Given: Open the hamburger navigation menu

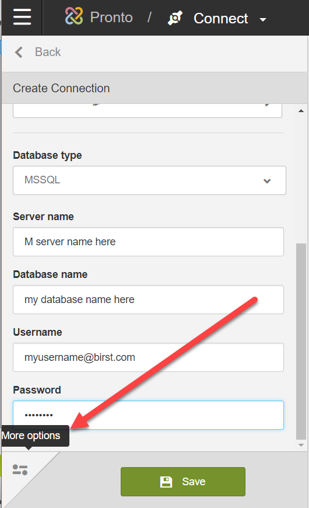Looking at the screenshot, I should tap(22, 17).
